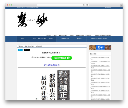
Task: Open a new tab with the plus button
Action: pos(121,6)
